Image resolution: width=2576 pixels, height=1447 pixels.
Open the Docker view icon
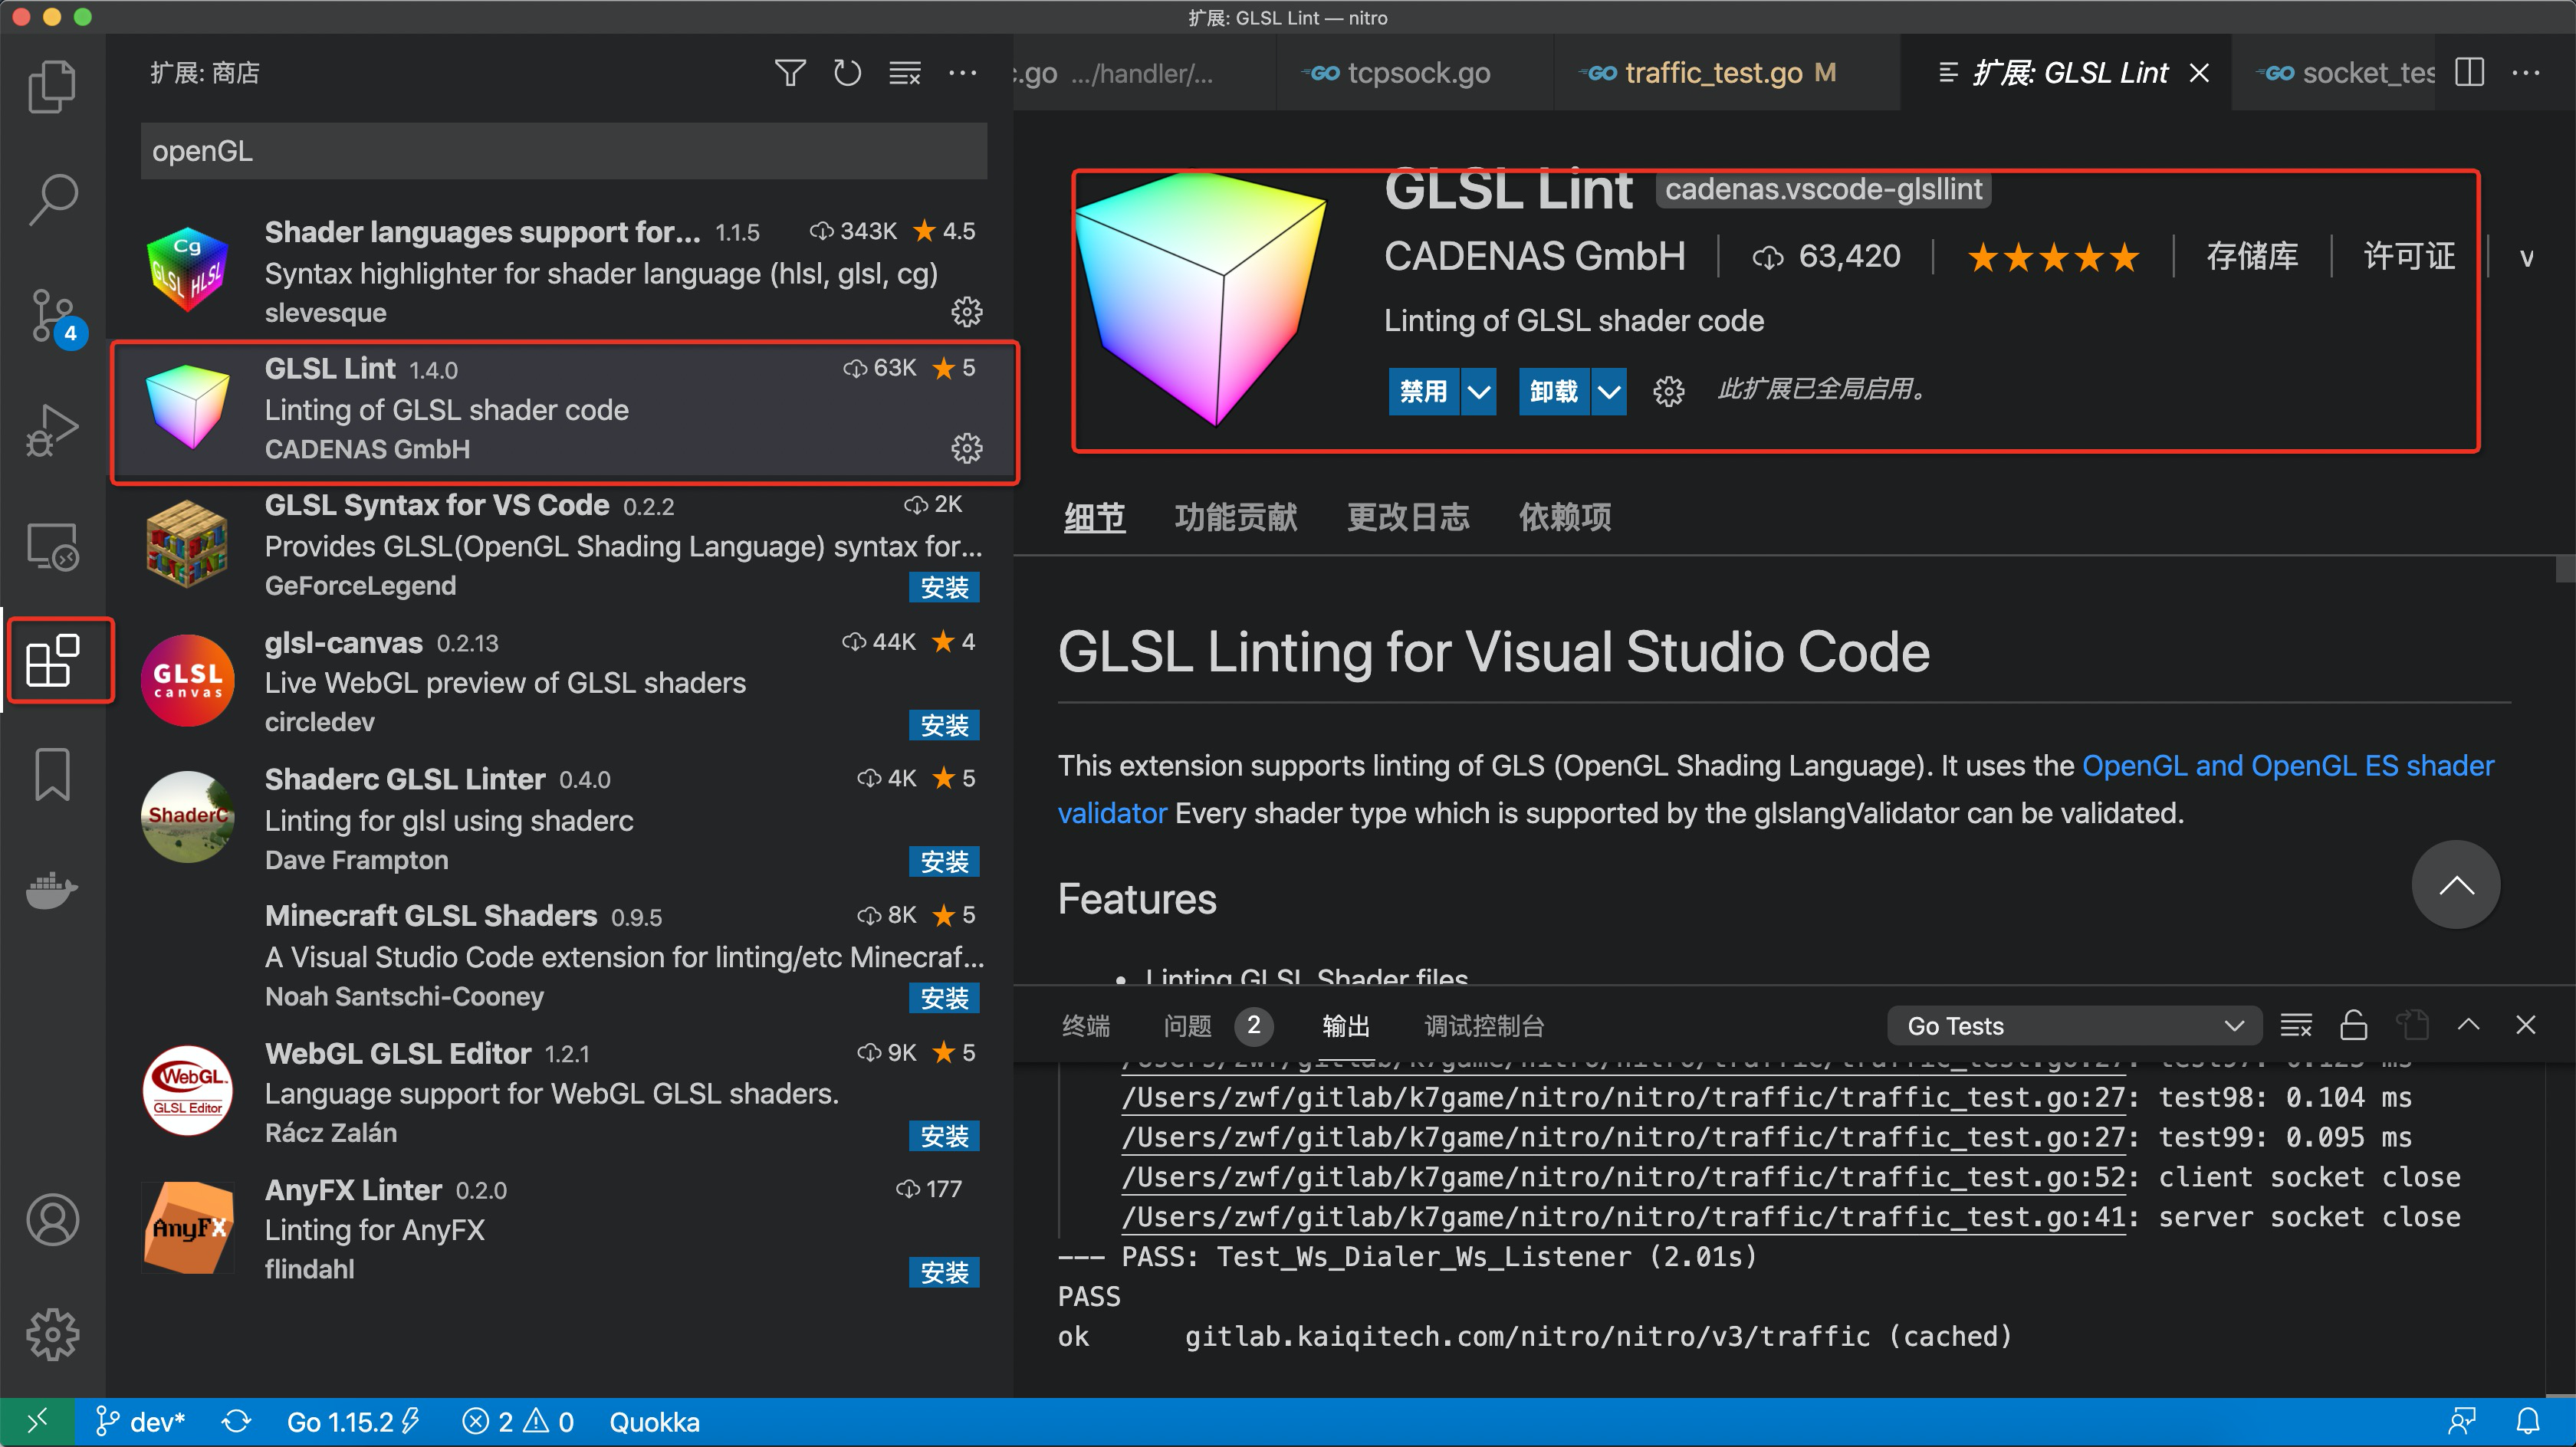(x=52, y=889)
